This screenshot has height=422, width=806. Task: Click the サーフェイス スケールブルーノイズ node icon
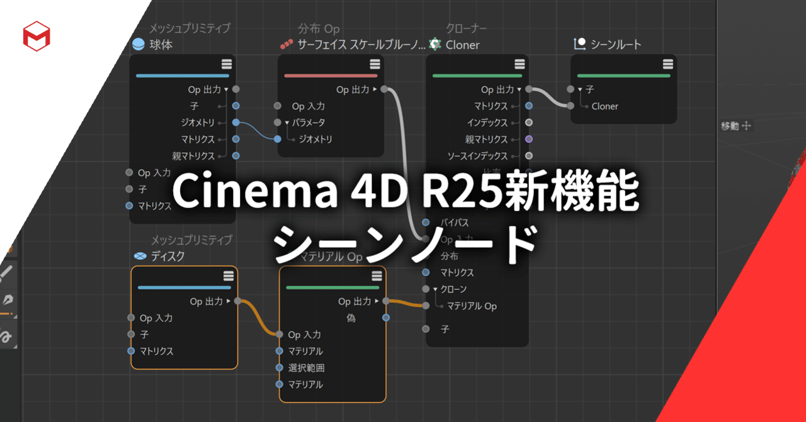pyautogui.click(x=287, y=45)
